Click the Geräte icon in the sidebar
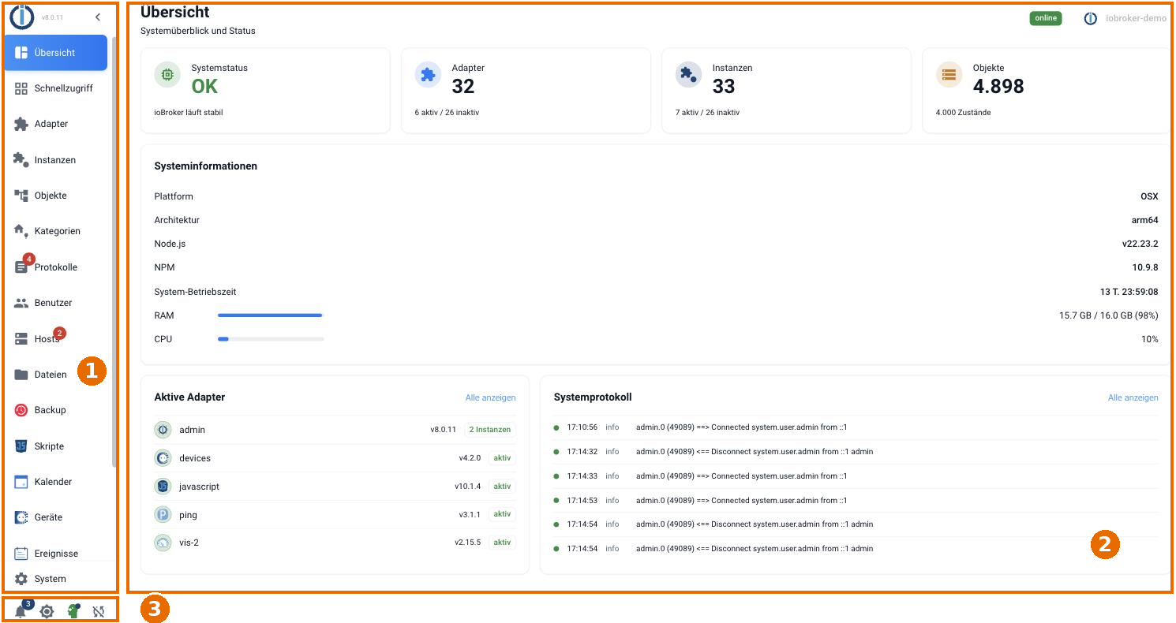Viewport: 1176px width, 623px height. coord(21,517)
